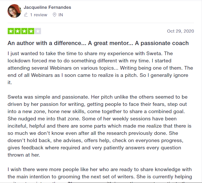The width and height of the screenshot is (202, 183).
Task: Open the "An author with a difference" title
Action: coord(98,43)
